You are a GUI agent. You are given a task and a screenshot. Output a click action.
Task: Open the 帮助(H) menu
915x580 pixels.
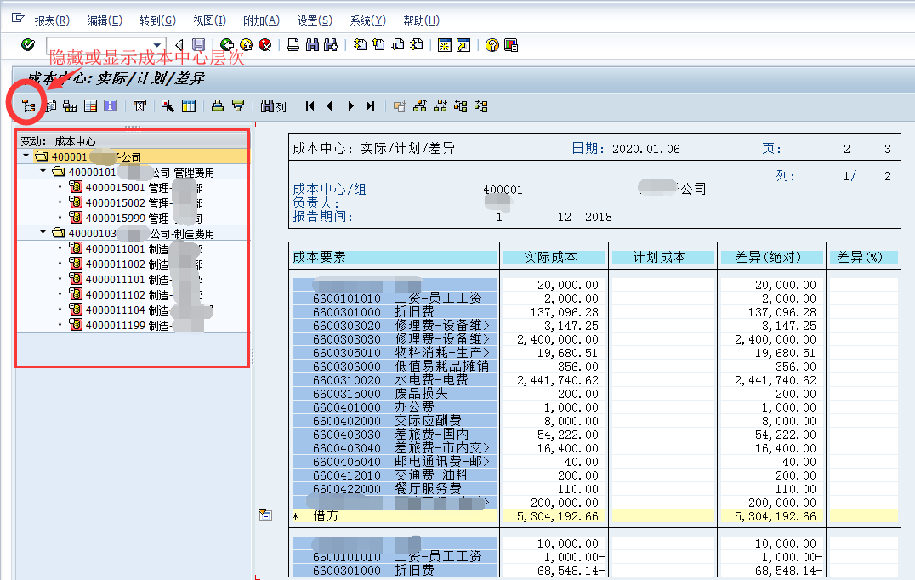pyautogui.click(x=421, y=20)
